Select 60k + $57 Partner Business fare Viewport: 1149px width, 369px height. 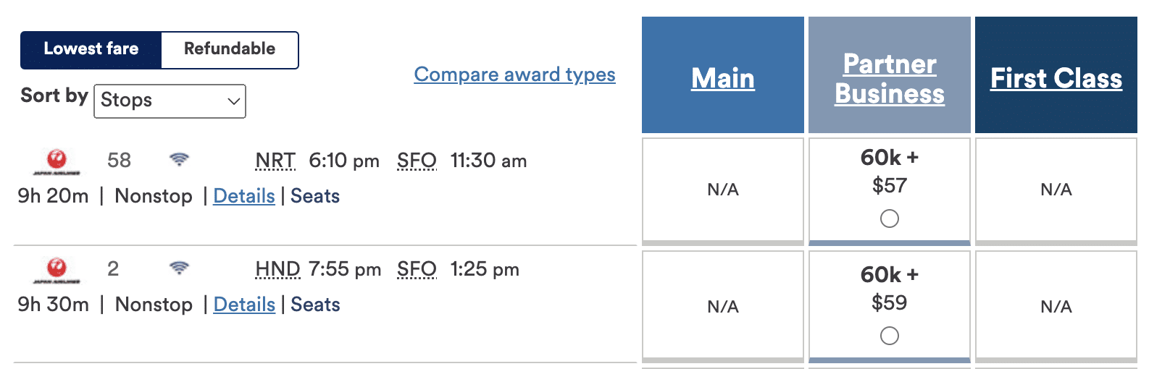point(889,219)
